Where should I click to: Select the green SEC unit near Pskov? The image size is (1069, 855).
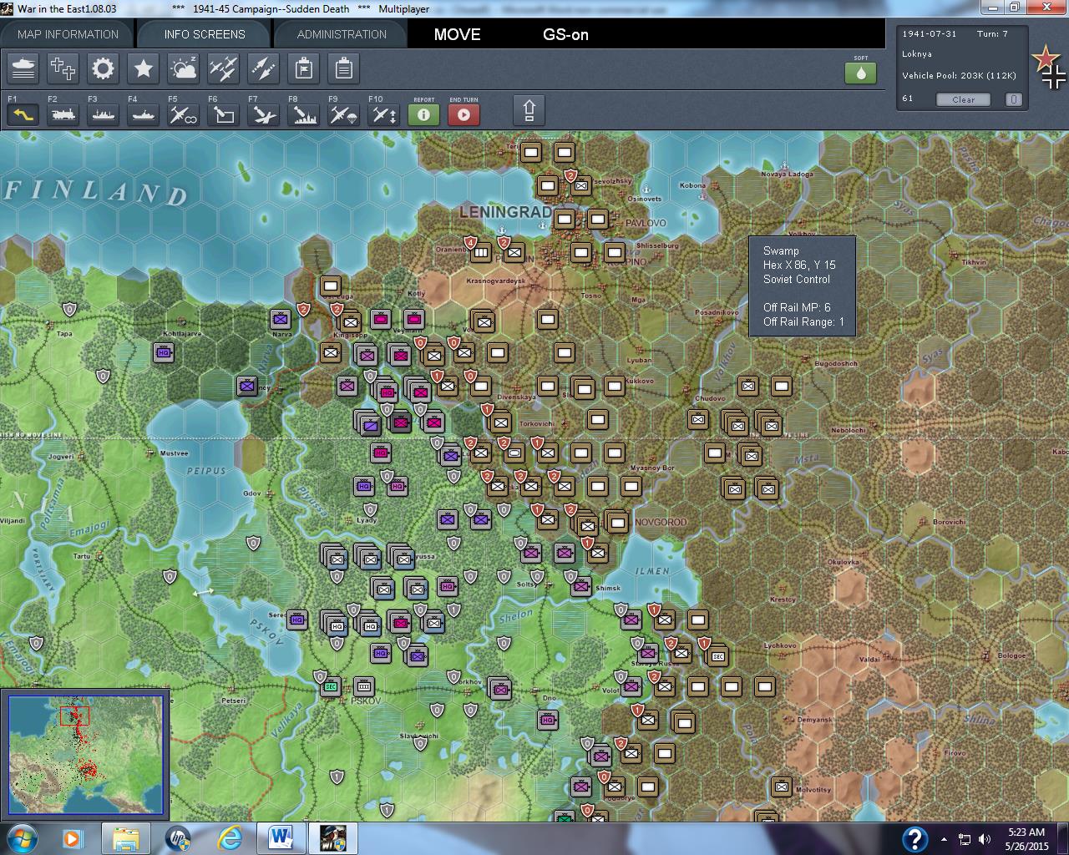pyautogui.click(x=331, y=686)
